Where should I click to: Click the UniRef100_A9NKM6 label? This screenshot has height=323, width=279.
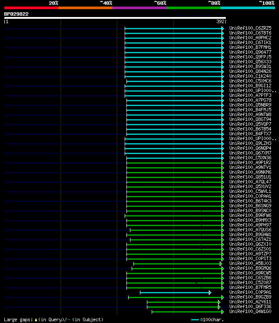(x=250, y=172)
